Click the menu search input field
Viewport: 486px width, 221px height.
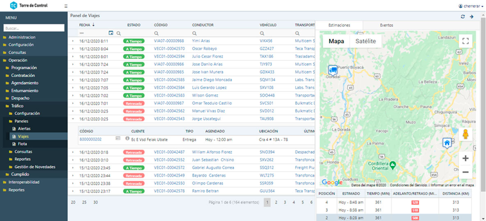(x=34, y=28)
